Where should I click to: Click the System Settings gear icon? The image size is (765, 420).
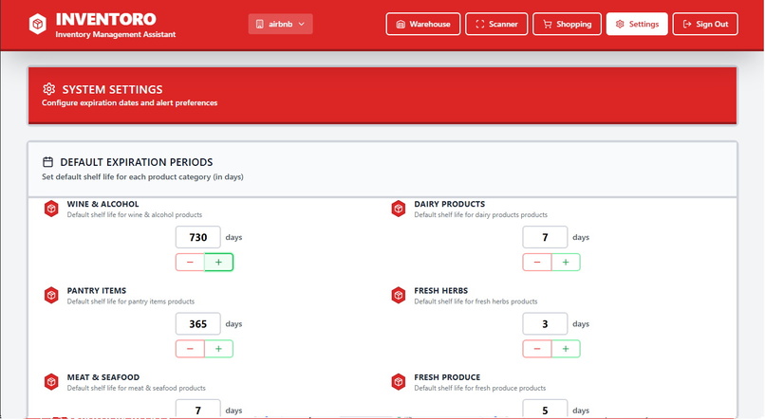(x=48, y=89)
